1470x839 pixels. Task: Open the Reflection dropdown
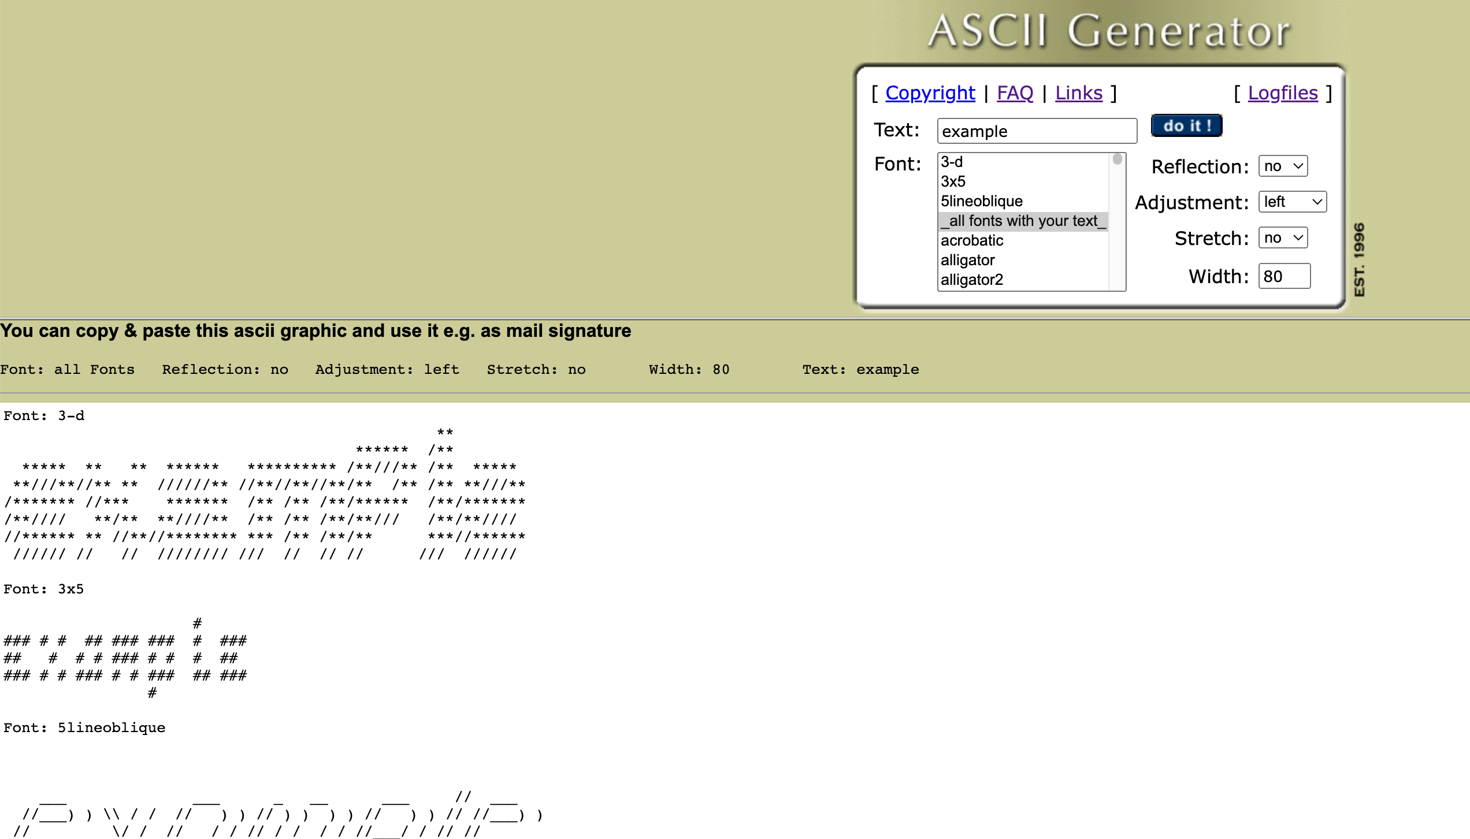click(x=1282, y=166)
